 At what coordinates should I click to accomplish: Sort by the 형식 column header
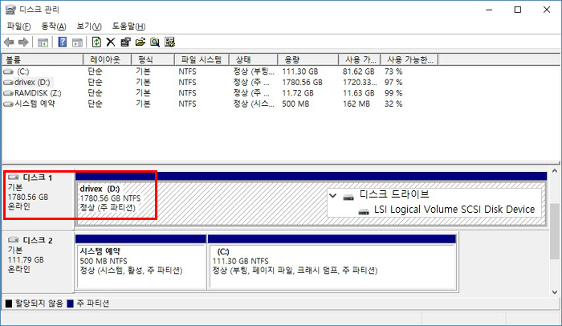(153, 59)
